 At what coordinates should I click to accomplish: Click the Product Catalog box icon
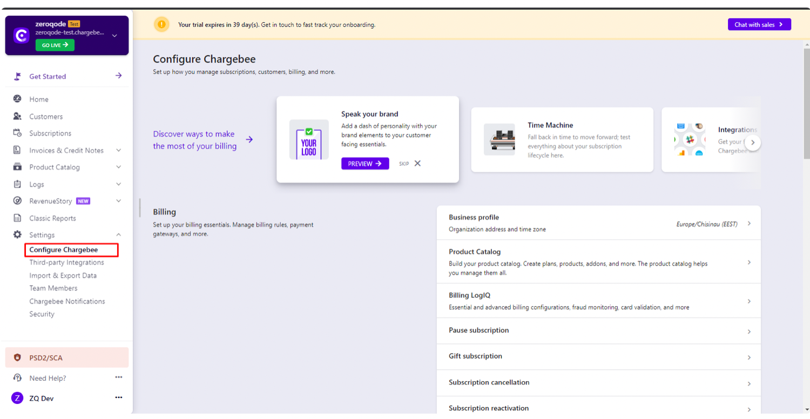[x=17, y=167]
